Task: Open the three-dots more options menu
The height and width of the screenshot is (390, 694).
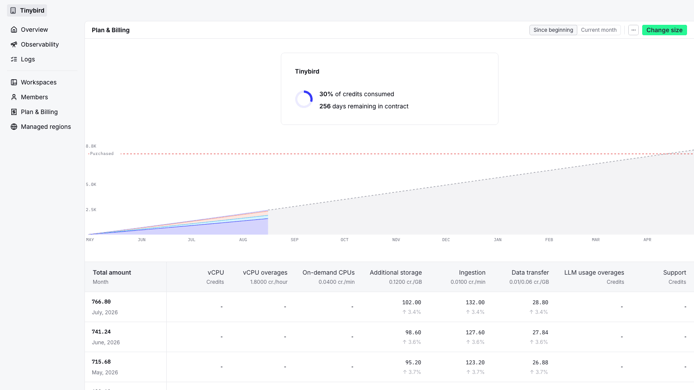Action: tap(633, 30)
